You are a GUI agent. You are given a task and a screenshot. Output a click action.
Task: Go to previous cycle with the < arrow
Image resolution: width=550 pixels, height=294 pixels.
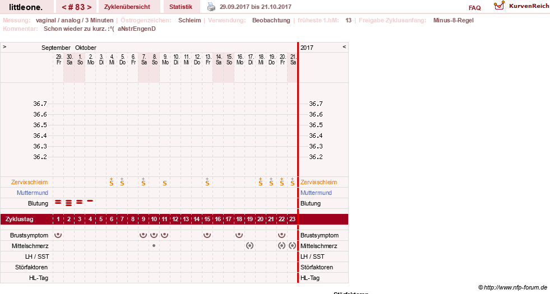pyautogui.click(x=64, y=7)
